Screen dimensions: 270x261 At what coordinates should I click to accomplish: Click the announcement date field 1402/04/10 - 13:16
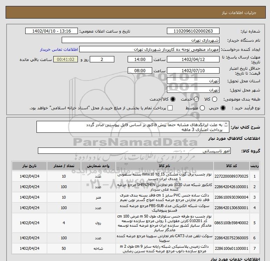pyautogui.click(x=52, y=31)
